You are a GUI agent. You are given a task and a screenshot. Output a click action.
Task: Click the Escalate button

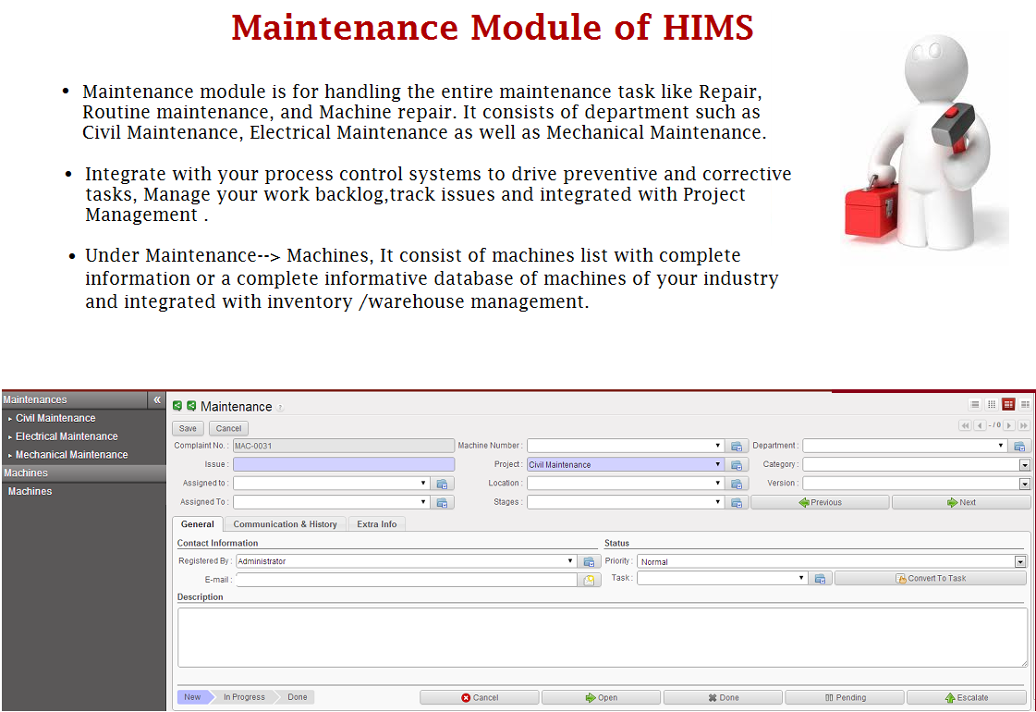pyautogui.click(x=967, y=697)
